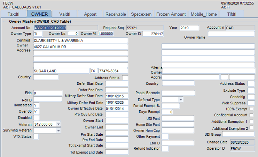Go to the Frozen Amount tab
This screenshot has width=258, height=157.
coord(171,14)
